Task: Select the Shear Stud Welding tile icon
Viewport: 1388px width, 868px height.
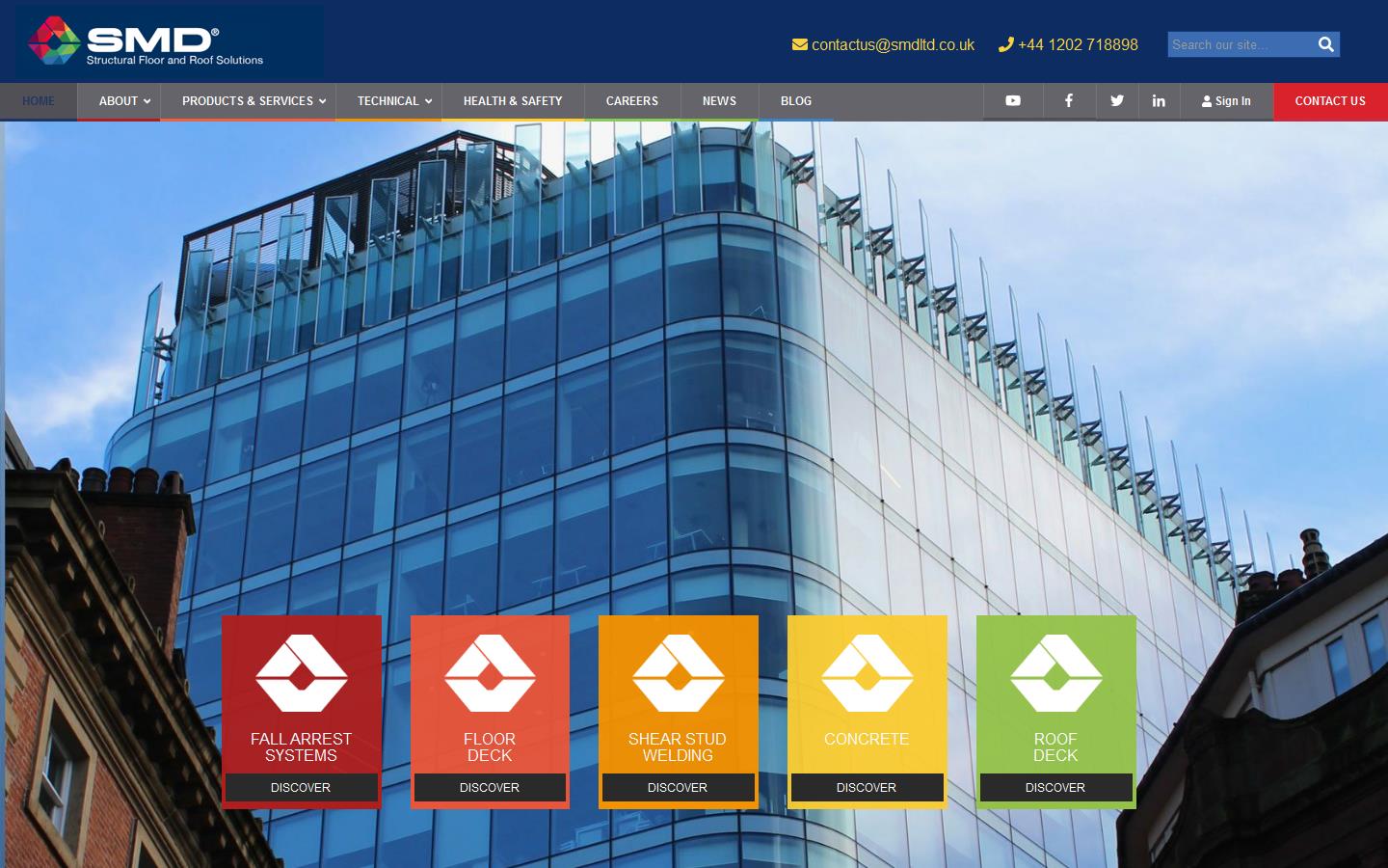Action: [678, 675]
